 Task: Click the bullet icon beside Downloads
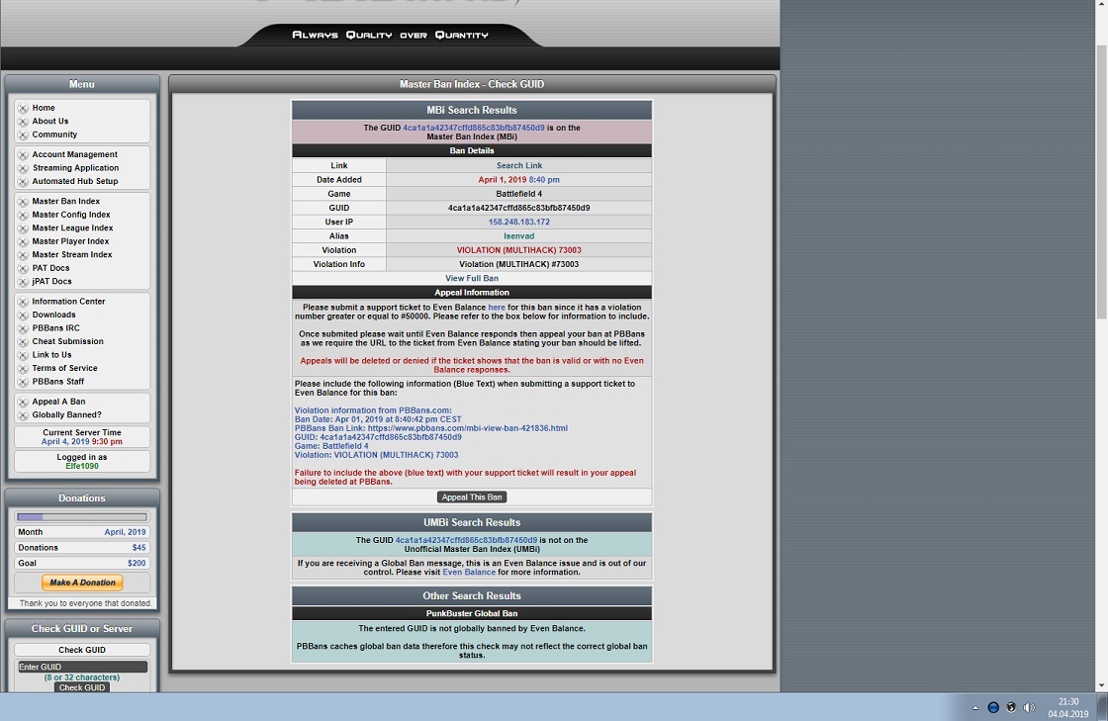click(x=23, y=315)
